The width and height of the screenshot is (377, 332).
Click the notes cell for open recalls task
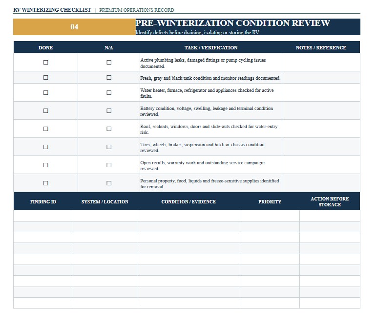tap(321, 165)
